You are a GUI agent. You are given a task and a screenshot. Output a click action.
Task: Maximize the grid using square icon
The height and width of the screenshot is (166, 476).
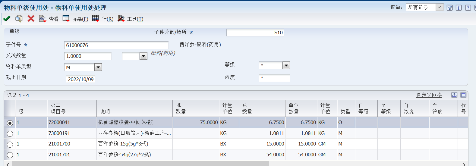click(x=463, y=95)
